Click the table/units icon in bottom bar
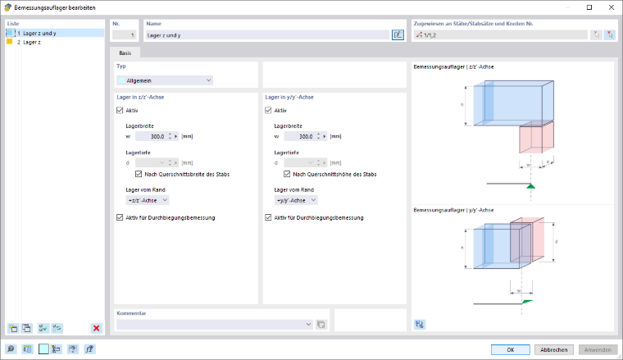Viewport: 623px width, 360px height. click(27, 349)
